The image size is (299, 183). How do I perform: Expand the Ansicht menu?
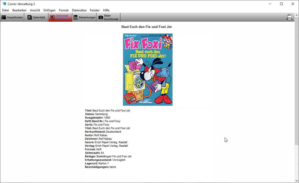tap(35, 10)
